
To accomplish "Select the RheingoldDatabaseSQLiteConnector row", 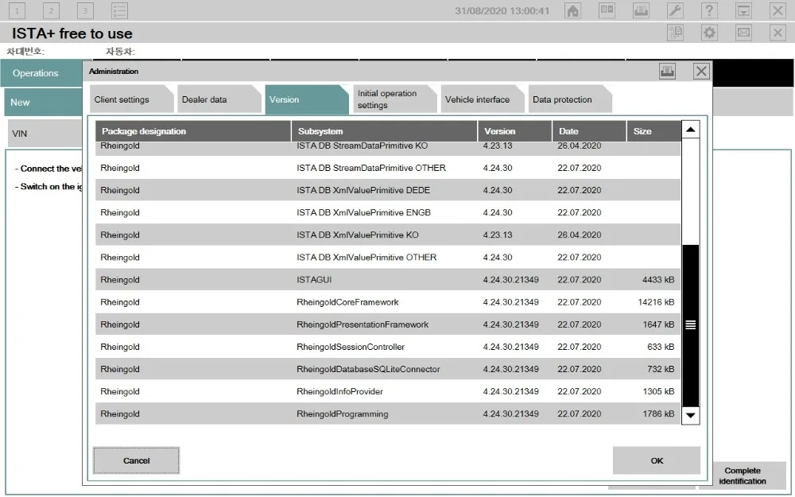I will pos(388,369).
